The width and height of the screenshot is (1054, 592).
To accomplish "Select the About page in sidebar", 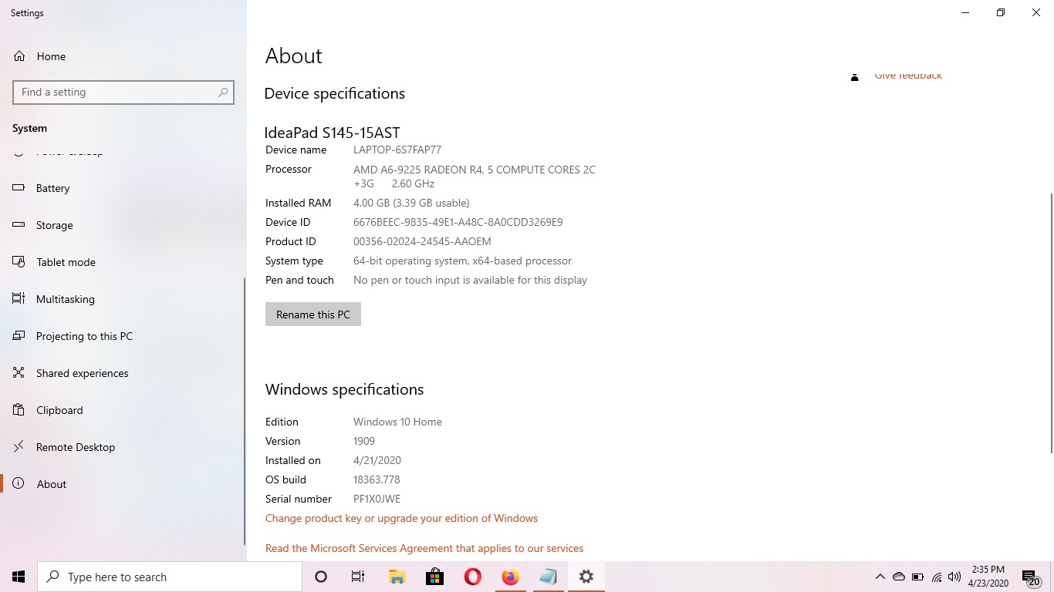I will click(51, 484).
